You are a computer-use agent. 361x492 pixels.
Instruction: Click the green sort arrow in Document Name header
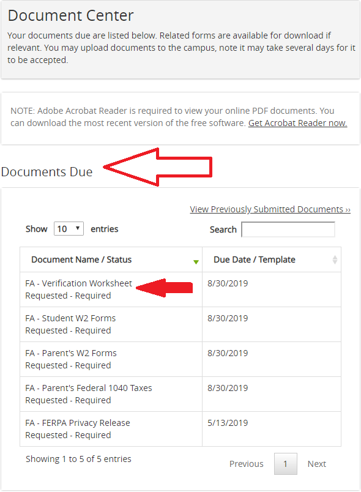pyautogui.click(x=196, y=262)
